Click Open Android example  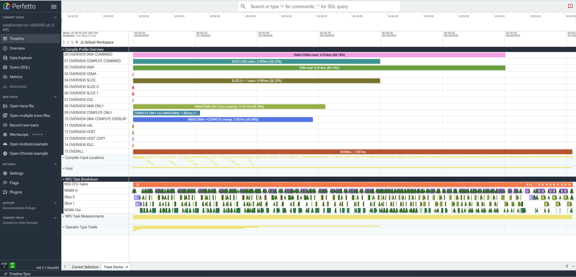click(x=30, y=144)
